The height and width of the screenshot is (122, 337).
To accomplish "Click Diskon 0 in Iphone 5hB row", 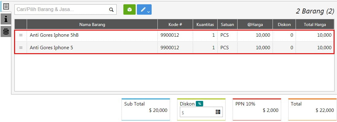I will 292,35.
